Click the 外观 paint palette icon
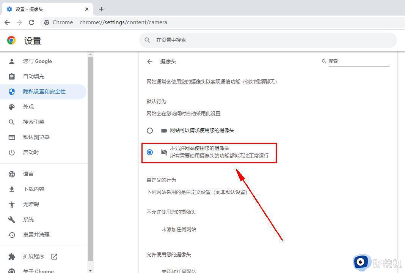The height and width of the screenshot is (273, 405). click(12, 107)
